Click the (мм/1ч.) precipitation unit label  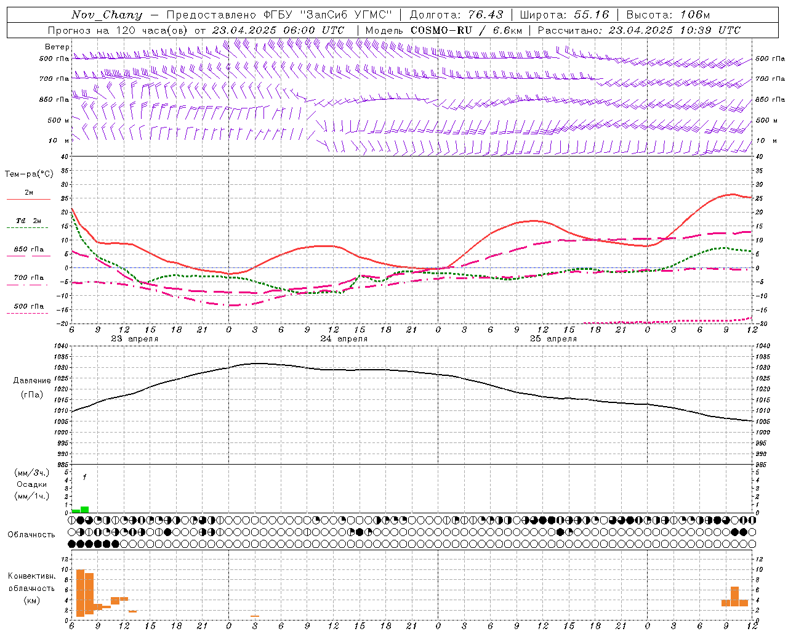pyautogui.click(x=32, y=496)
